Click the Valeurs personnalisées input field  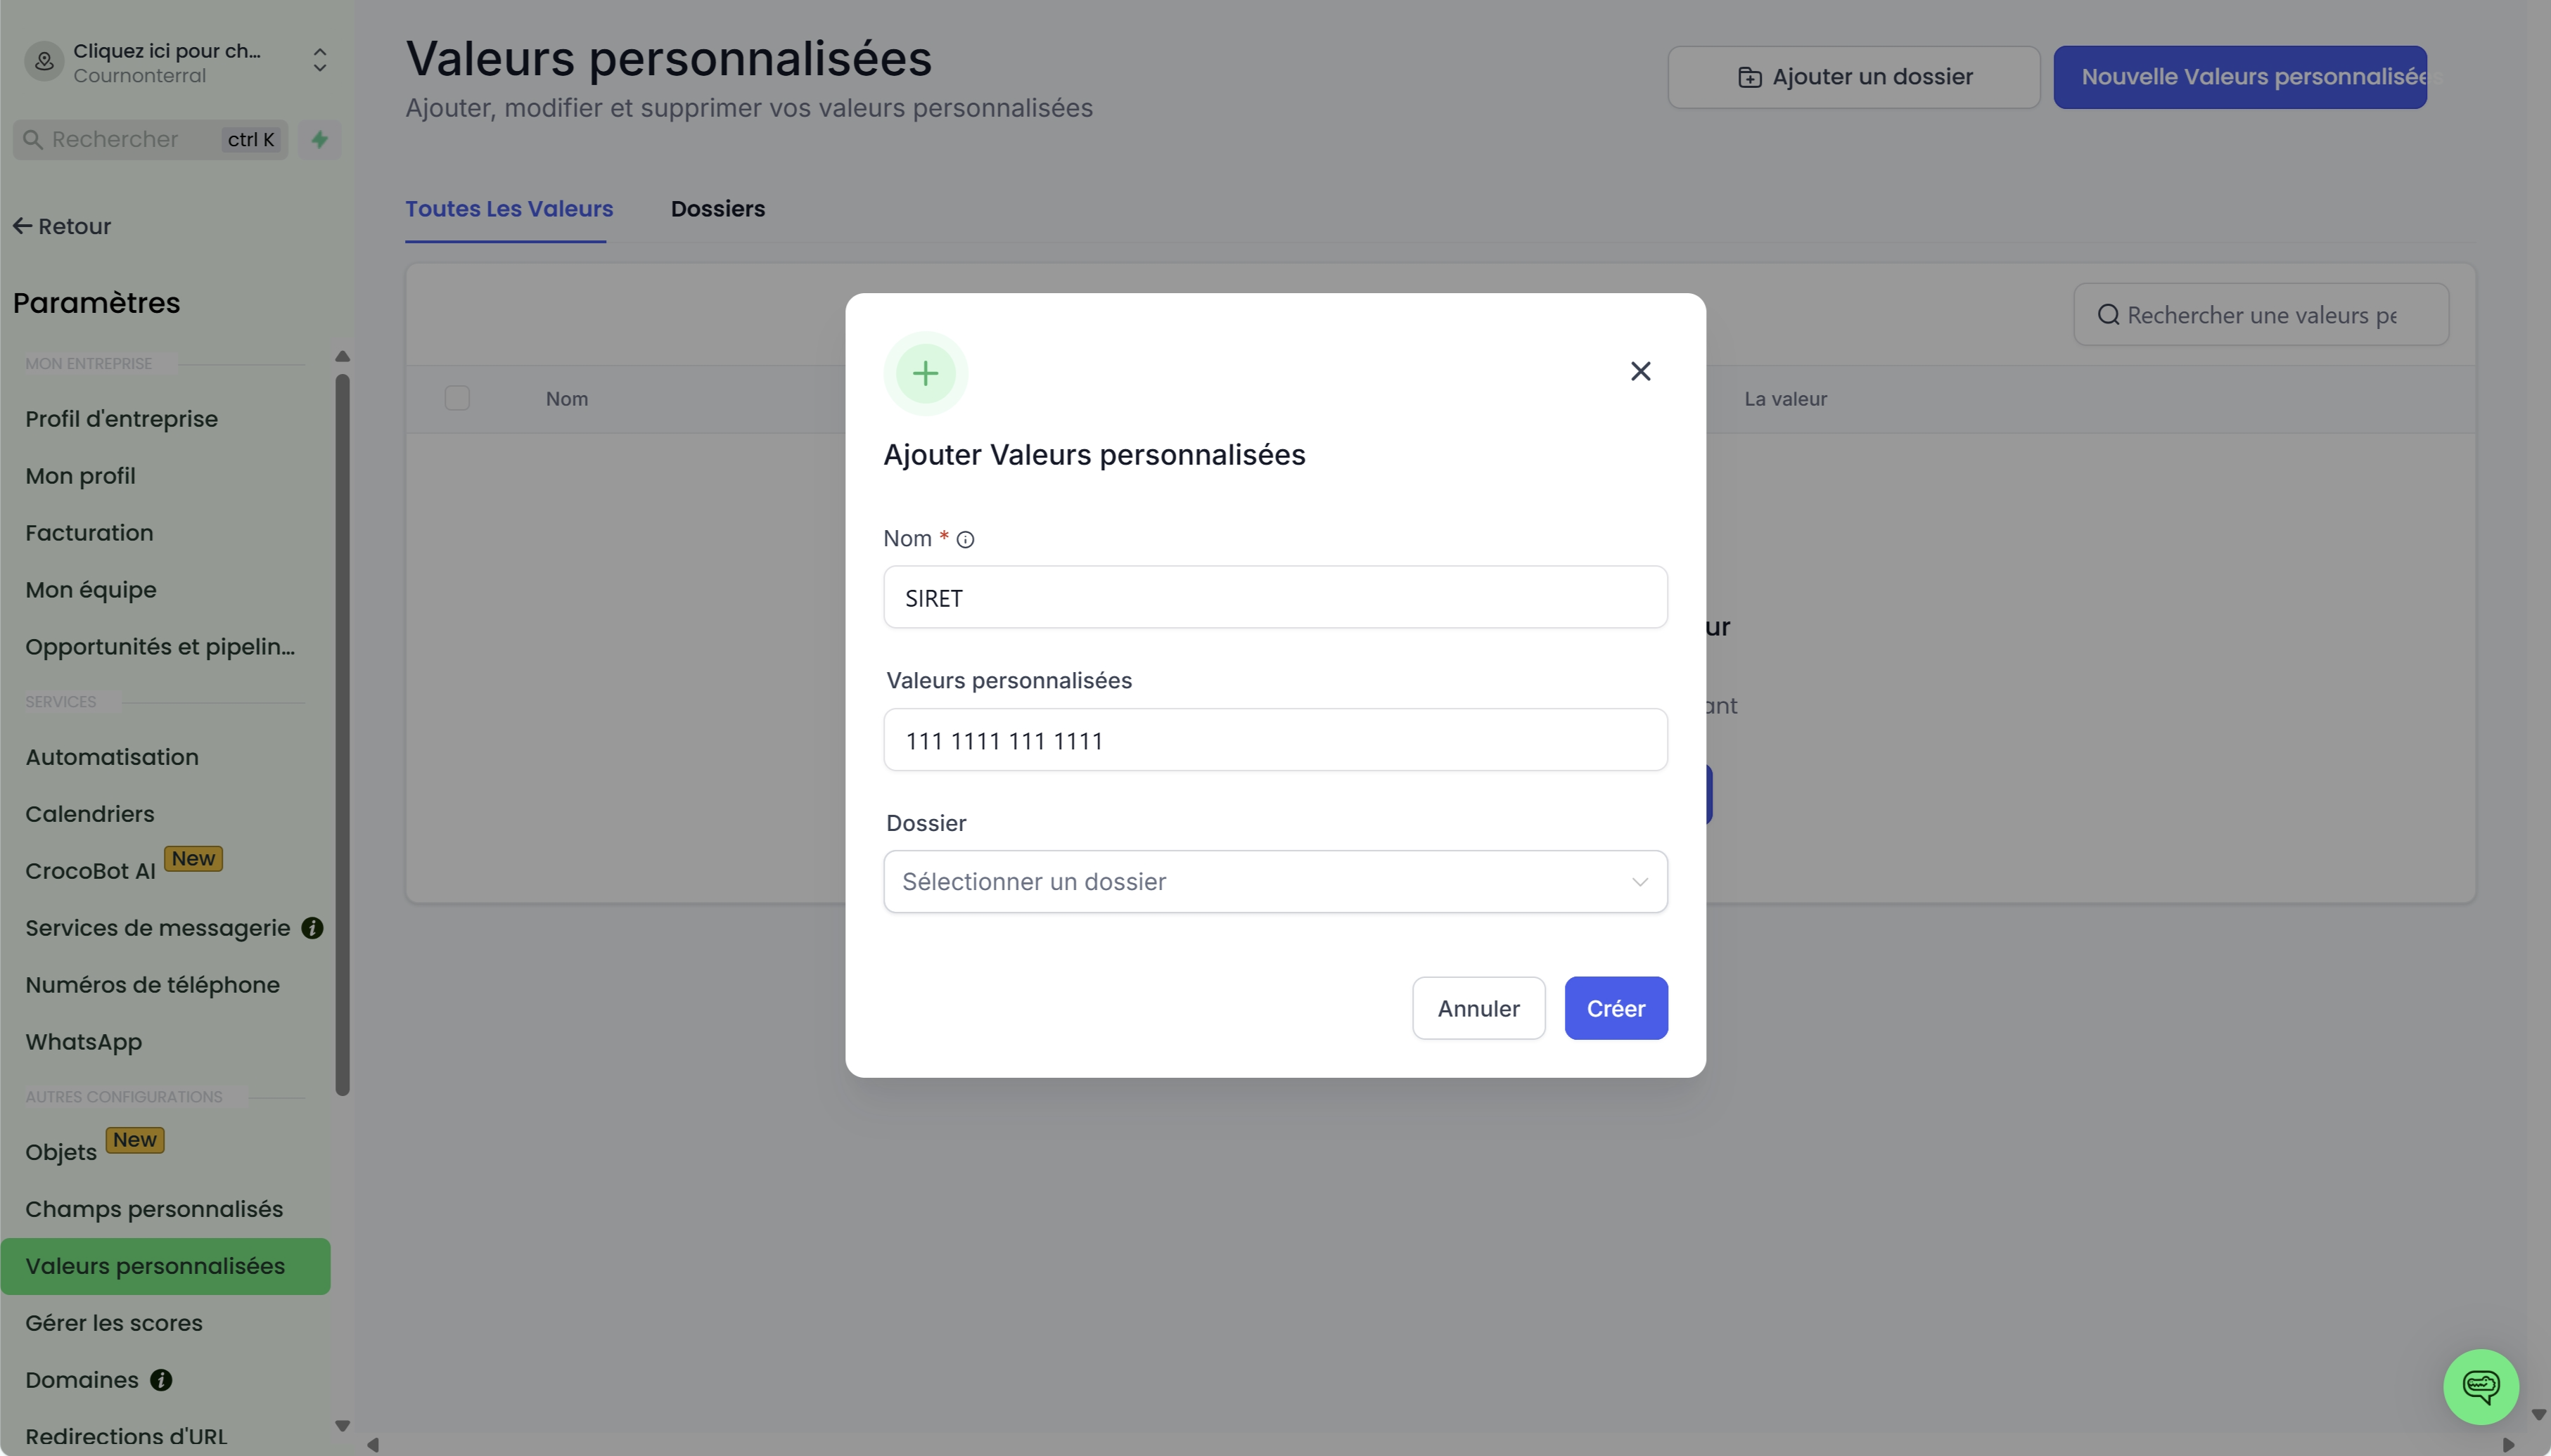1276,740
